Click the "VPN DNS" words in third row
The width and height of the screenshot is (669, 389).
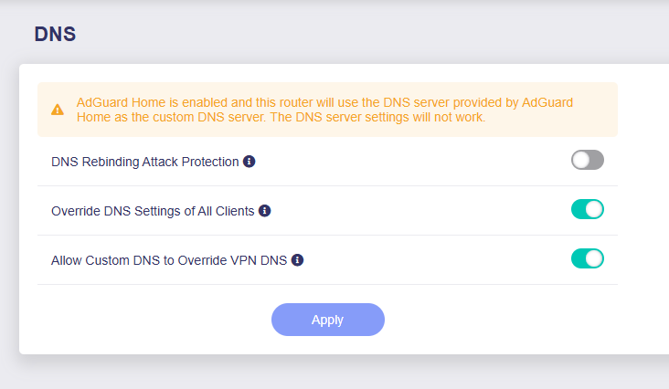pos(262,260)
